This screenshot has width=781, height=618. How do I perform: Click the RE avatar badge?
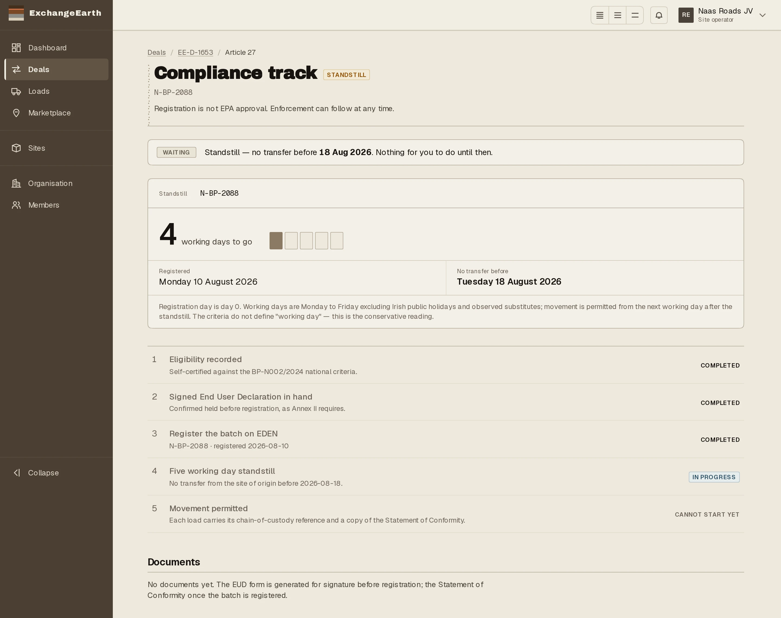(x=686, y=15)
